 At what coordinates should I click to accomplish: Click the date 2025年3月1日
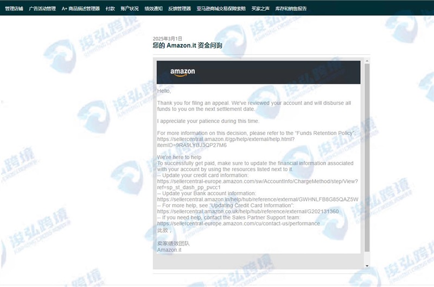click(168, 38)
